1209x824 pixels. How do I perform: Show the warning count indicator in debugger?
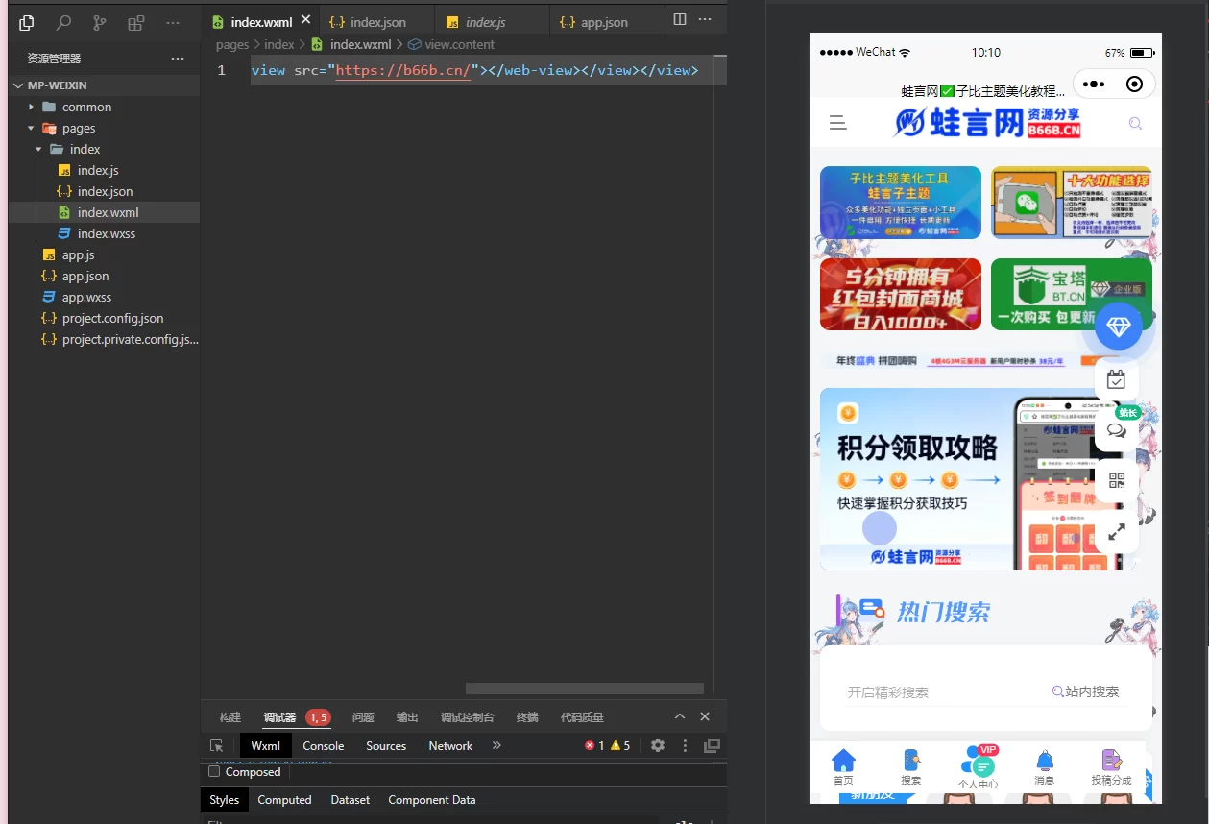pos(620,745)
